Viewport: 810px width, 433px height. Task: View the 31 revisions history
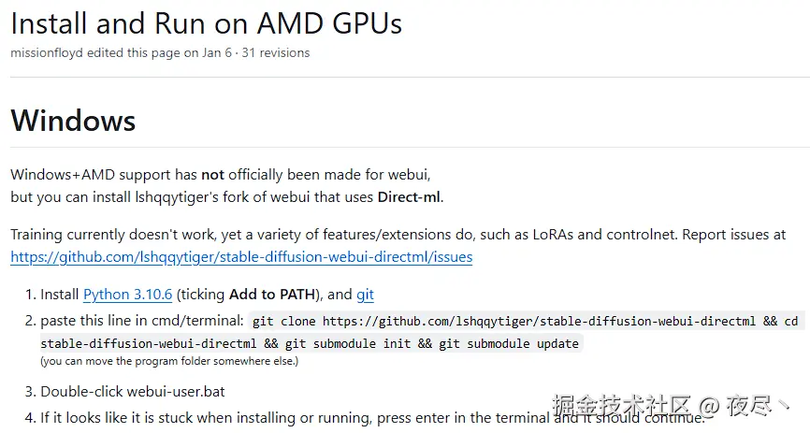point(275,53)
